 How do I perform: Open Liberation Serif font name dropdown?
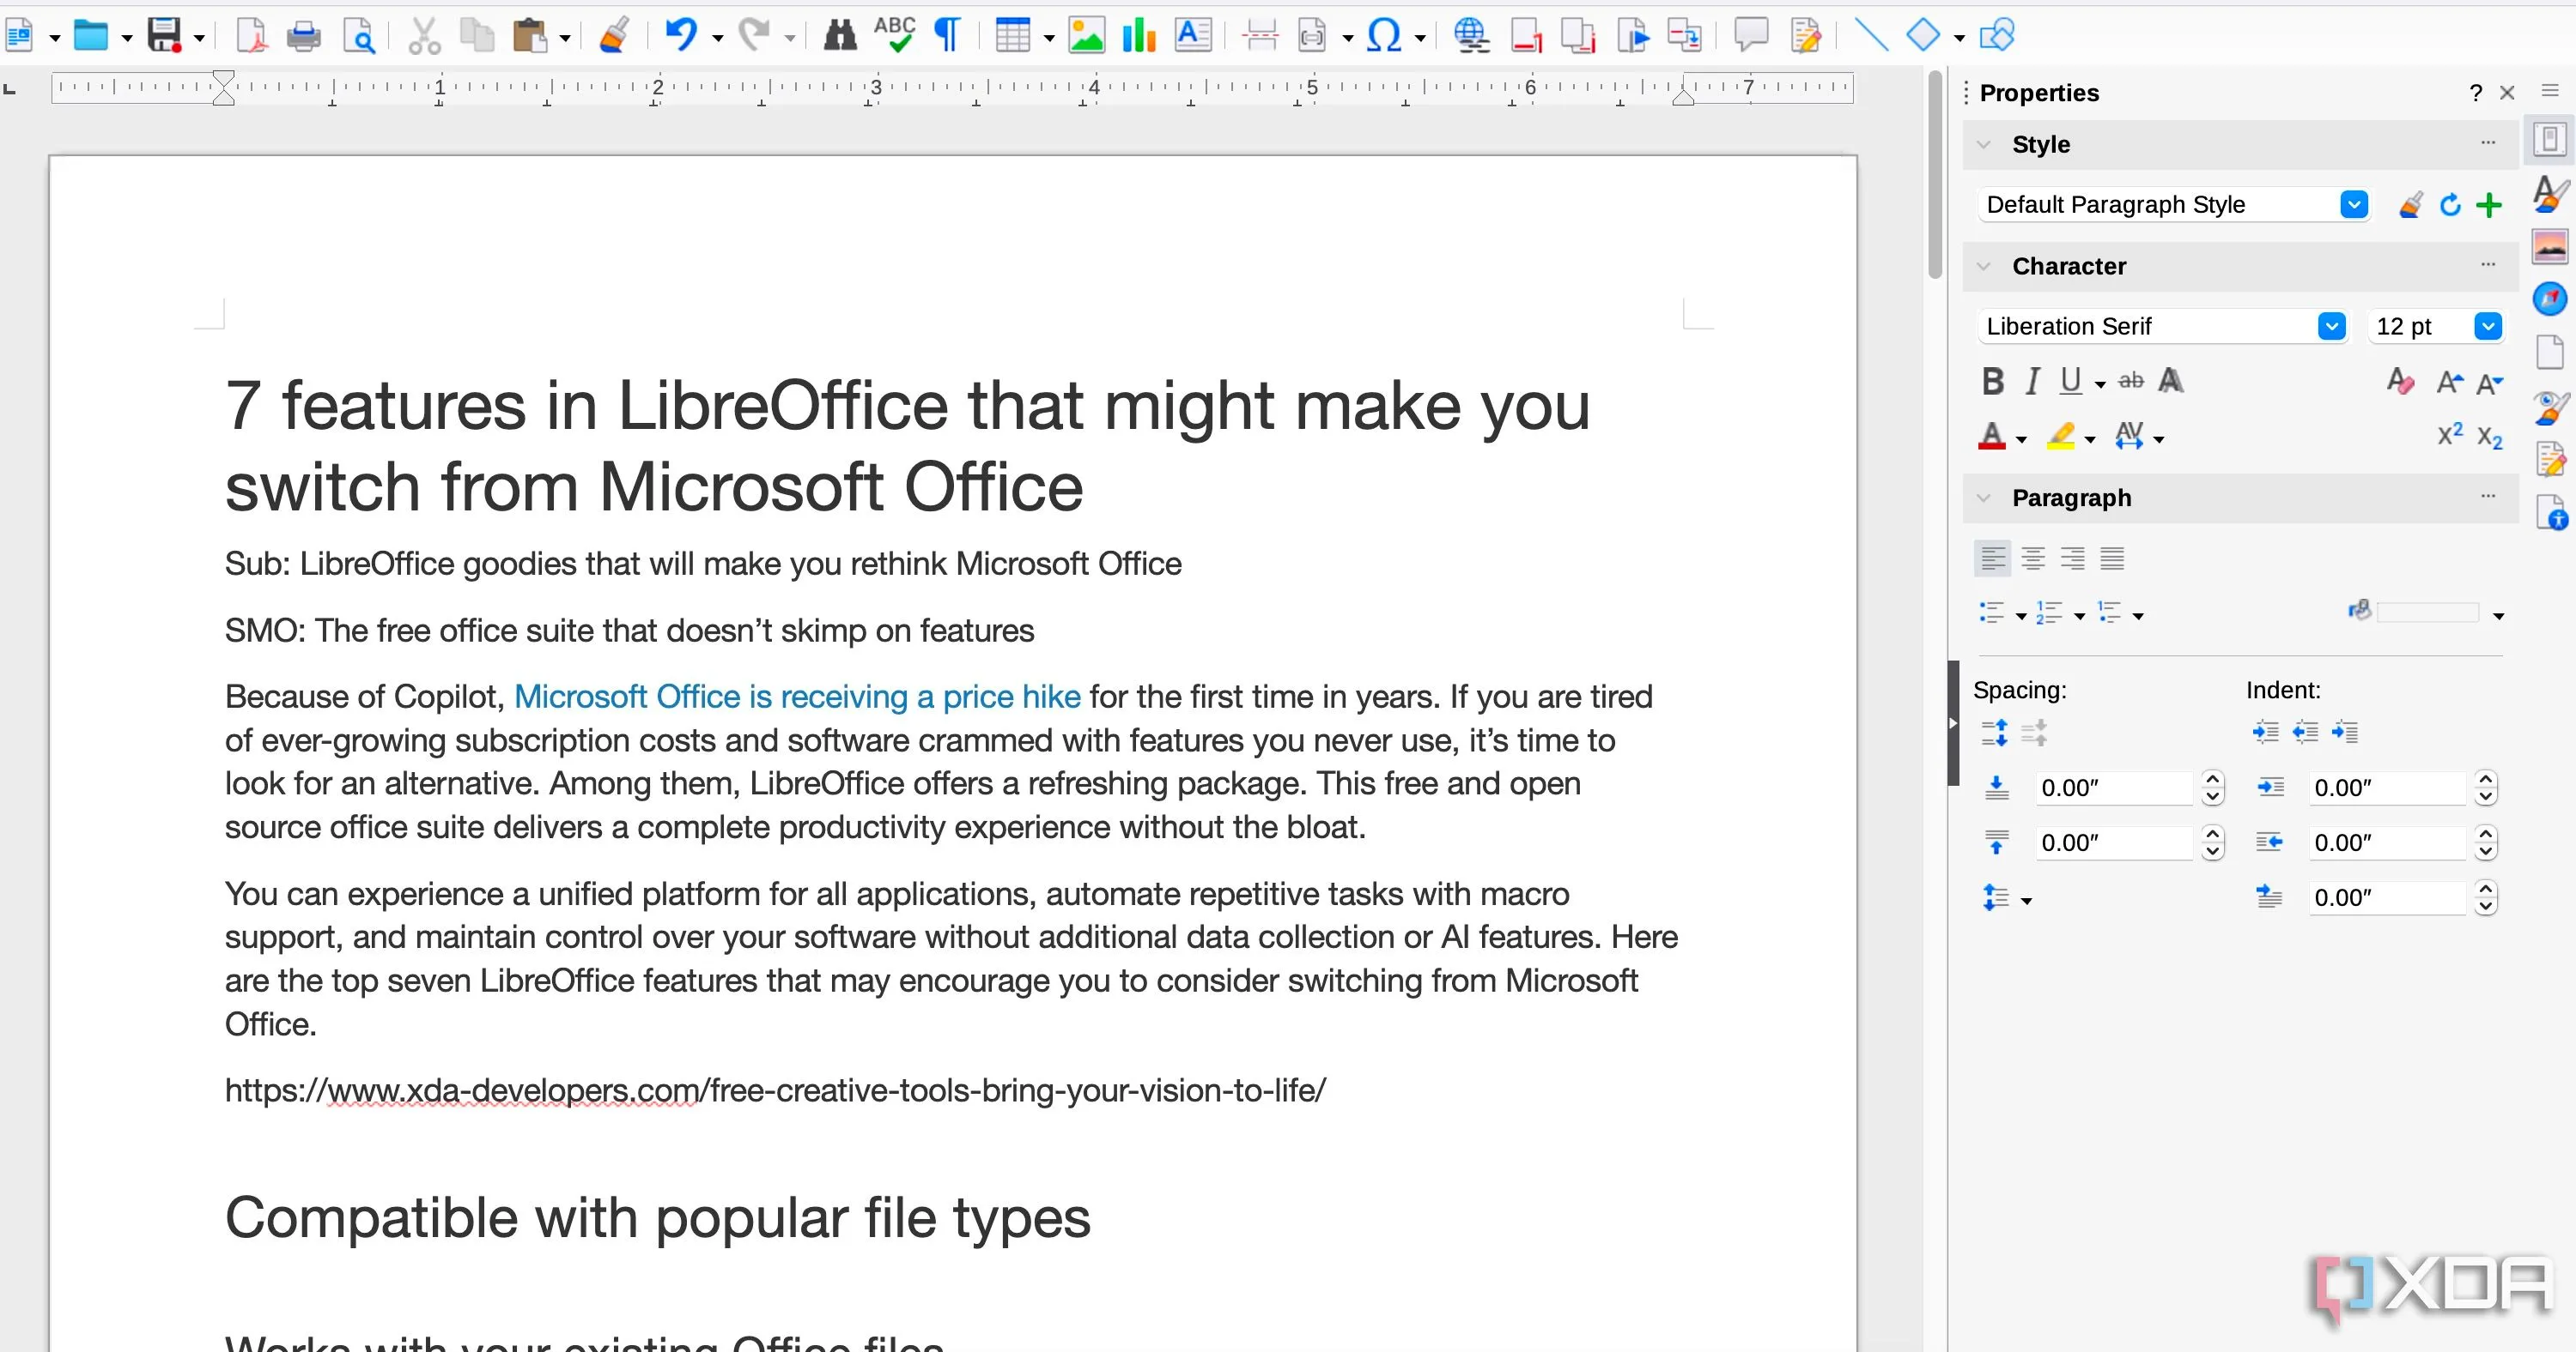2331,327
